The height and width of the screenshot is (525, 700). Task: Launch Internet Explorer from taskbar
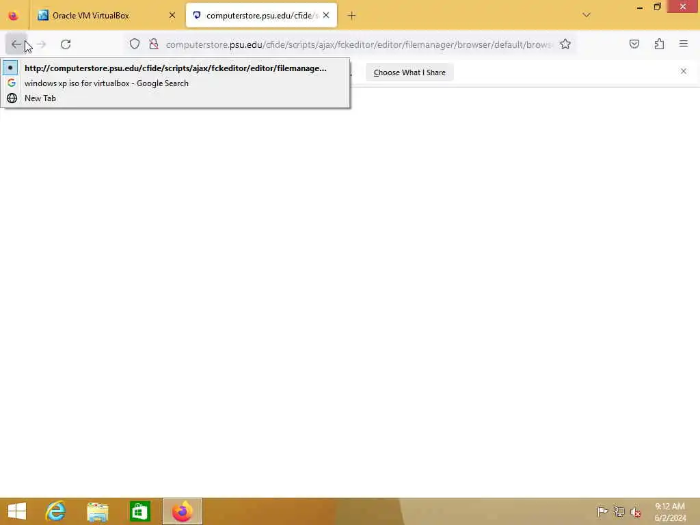point(55,511)
